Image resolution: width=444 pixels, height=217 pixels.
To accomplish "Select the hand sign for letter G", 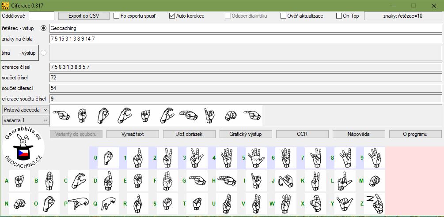I will point(197,181).
